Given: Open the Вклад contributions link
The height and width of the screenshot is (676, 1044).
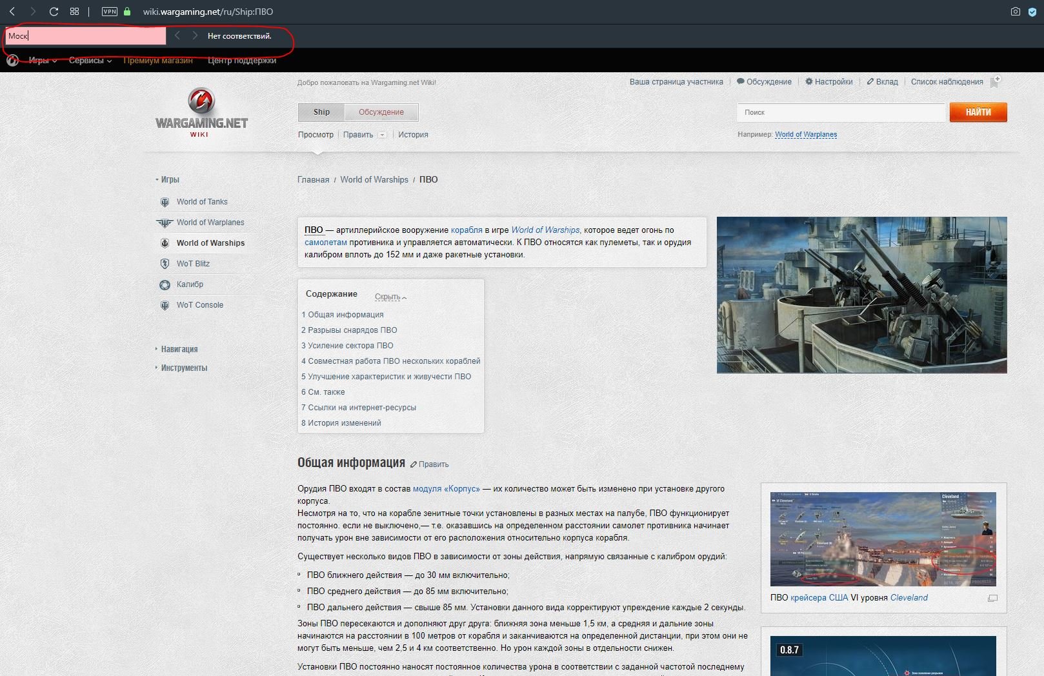Looking at the screenshot, I should click(882, 82).
